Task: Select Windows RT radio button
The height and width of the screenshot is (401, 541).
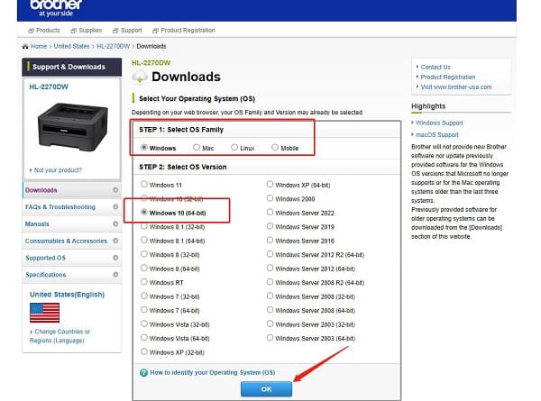Action: (144, 282)
